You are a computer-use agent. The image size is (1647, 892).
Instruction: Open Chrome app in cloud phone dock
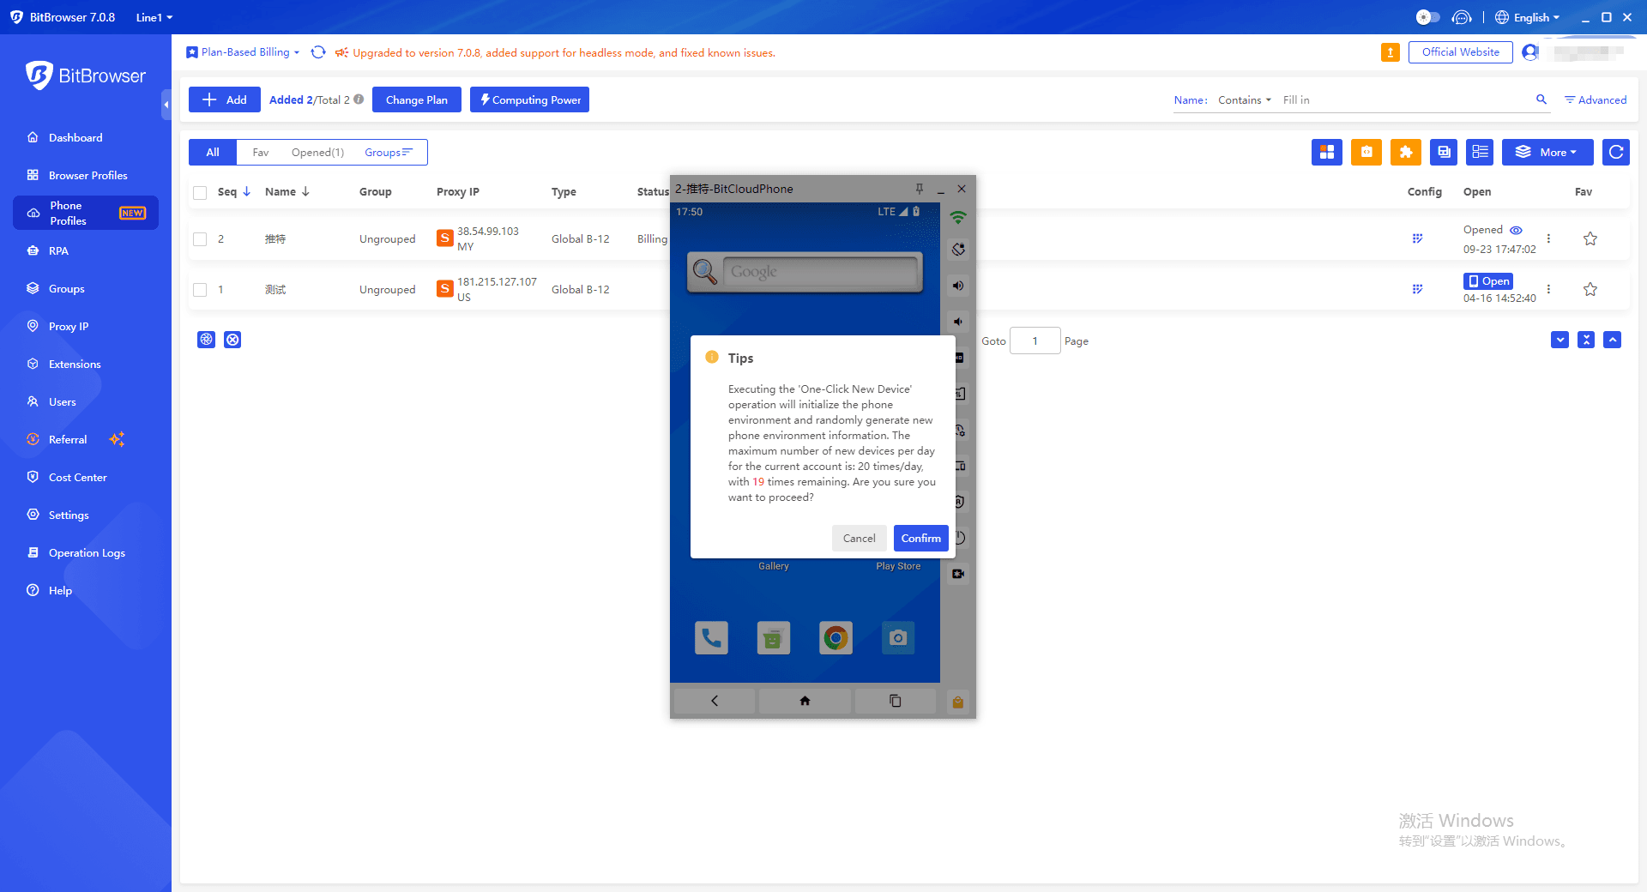pyautogui.click(x=836, y=637)
